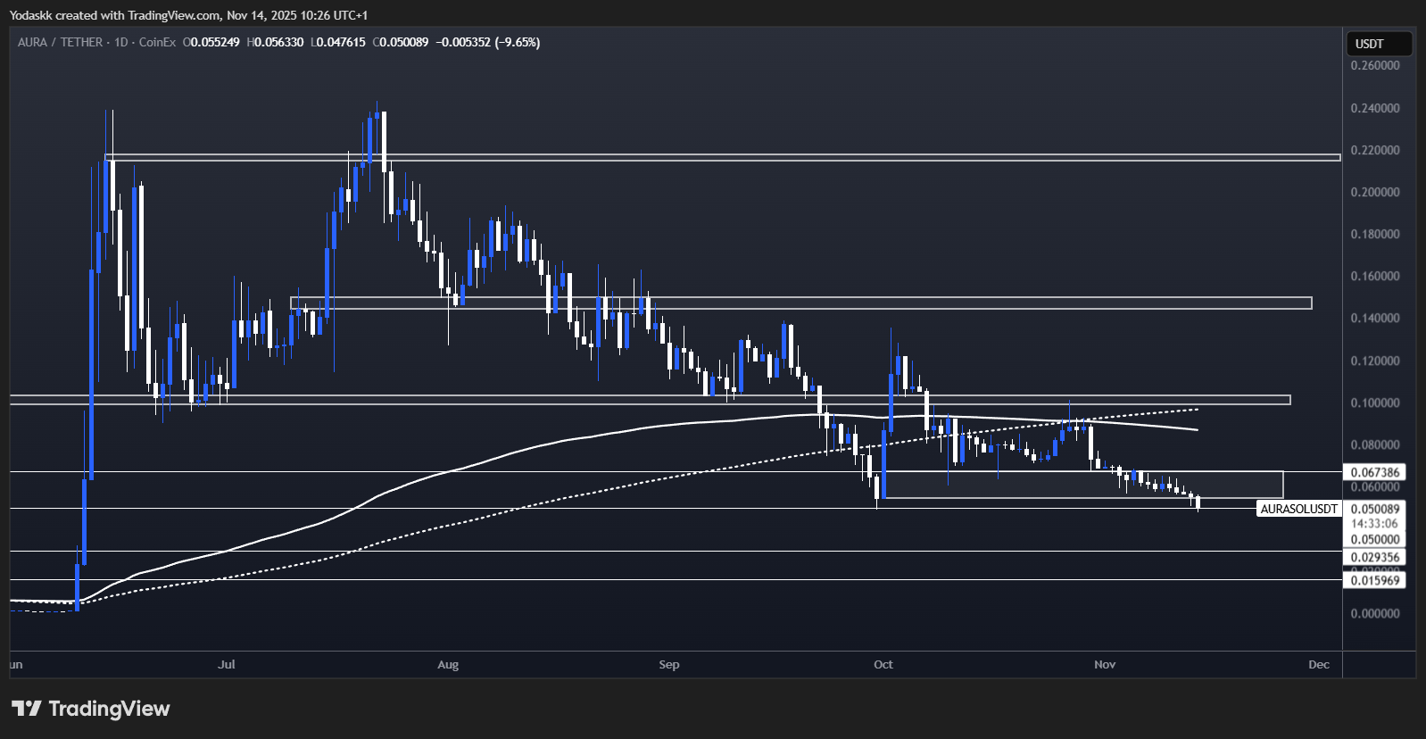Select the 0.067386 price level label
This screenshot has width=1426, height=739.
tap(1374, 472)
